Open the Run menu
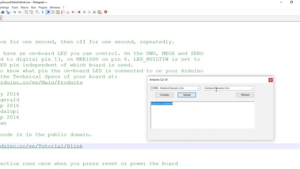Viewport: 300px width, 169px height. [34, 8]
